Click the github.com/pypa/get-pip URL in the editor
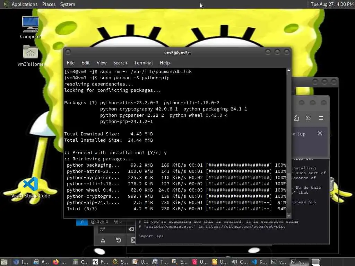 click(x=245, y=227)
